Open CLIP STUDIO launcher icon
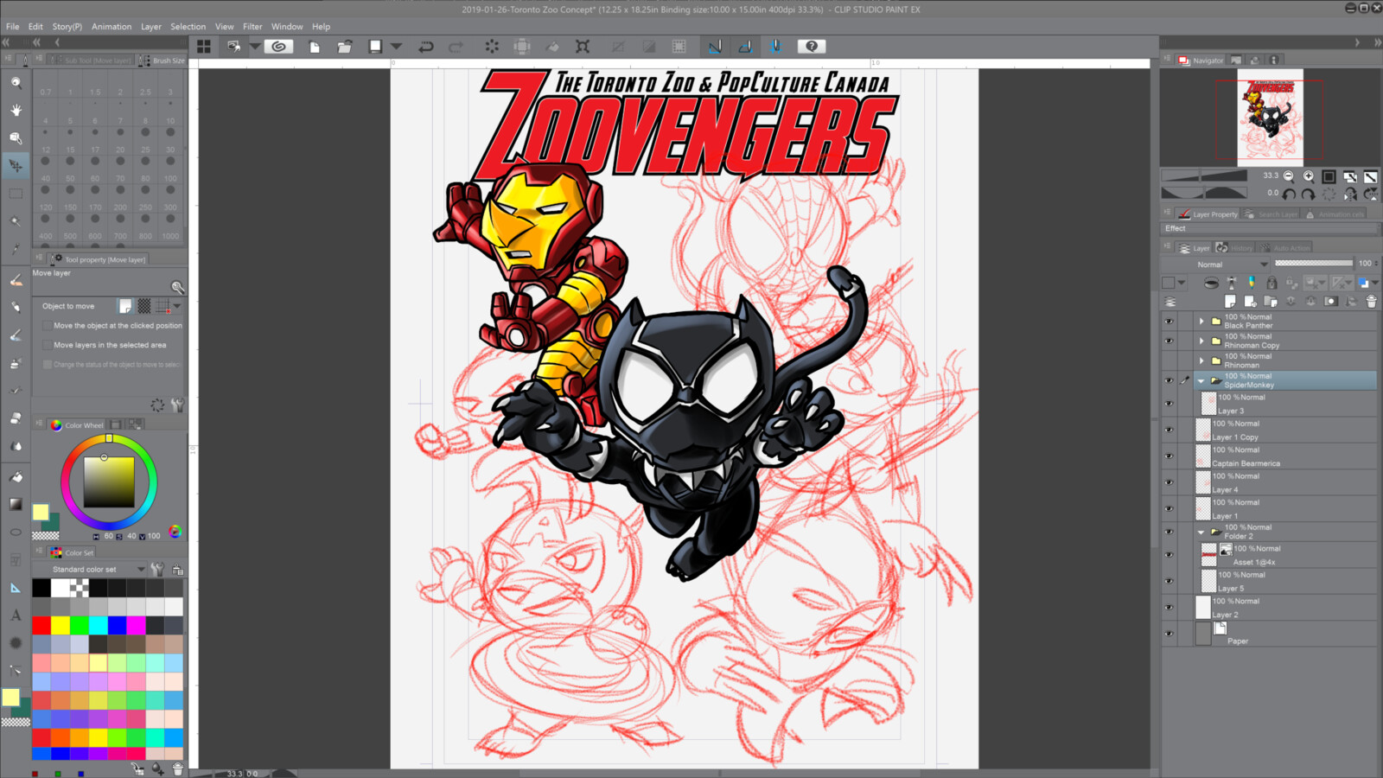The height and width of the screenshot is (778, 1383). point(278,47)
